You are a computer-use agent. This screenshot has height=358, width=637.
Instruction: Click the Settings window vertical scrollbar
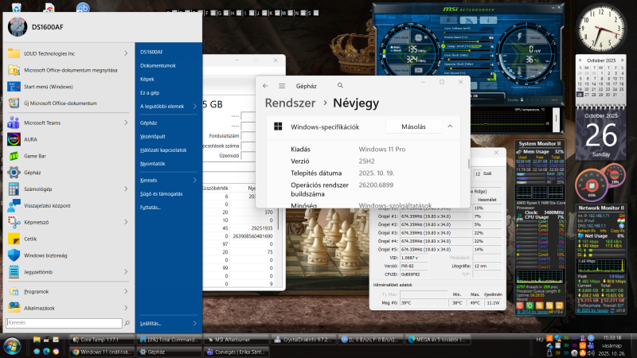point(469,164)
